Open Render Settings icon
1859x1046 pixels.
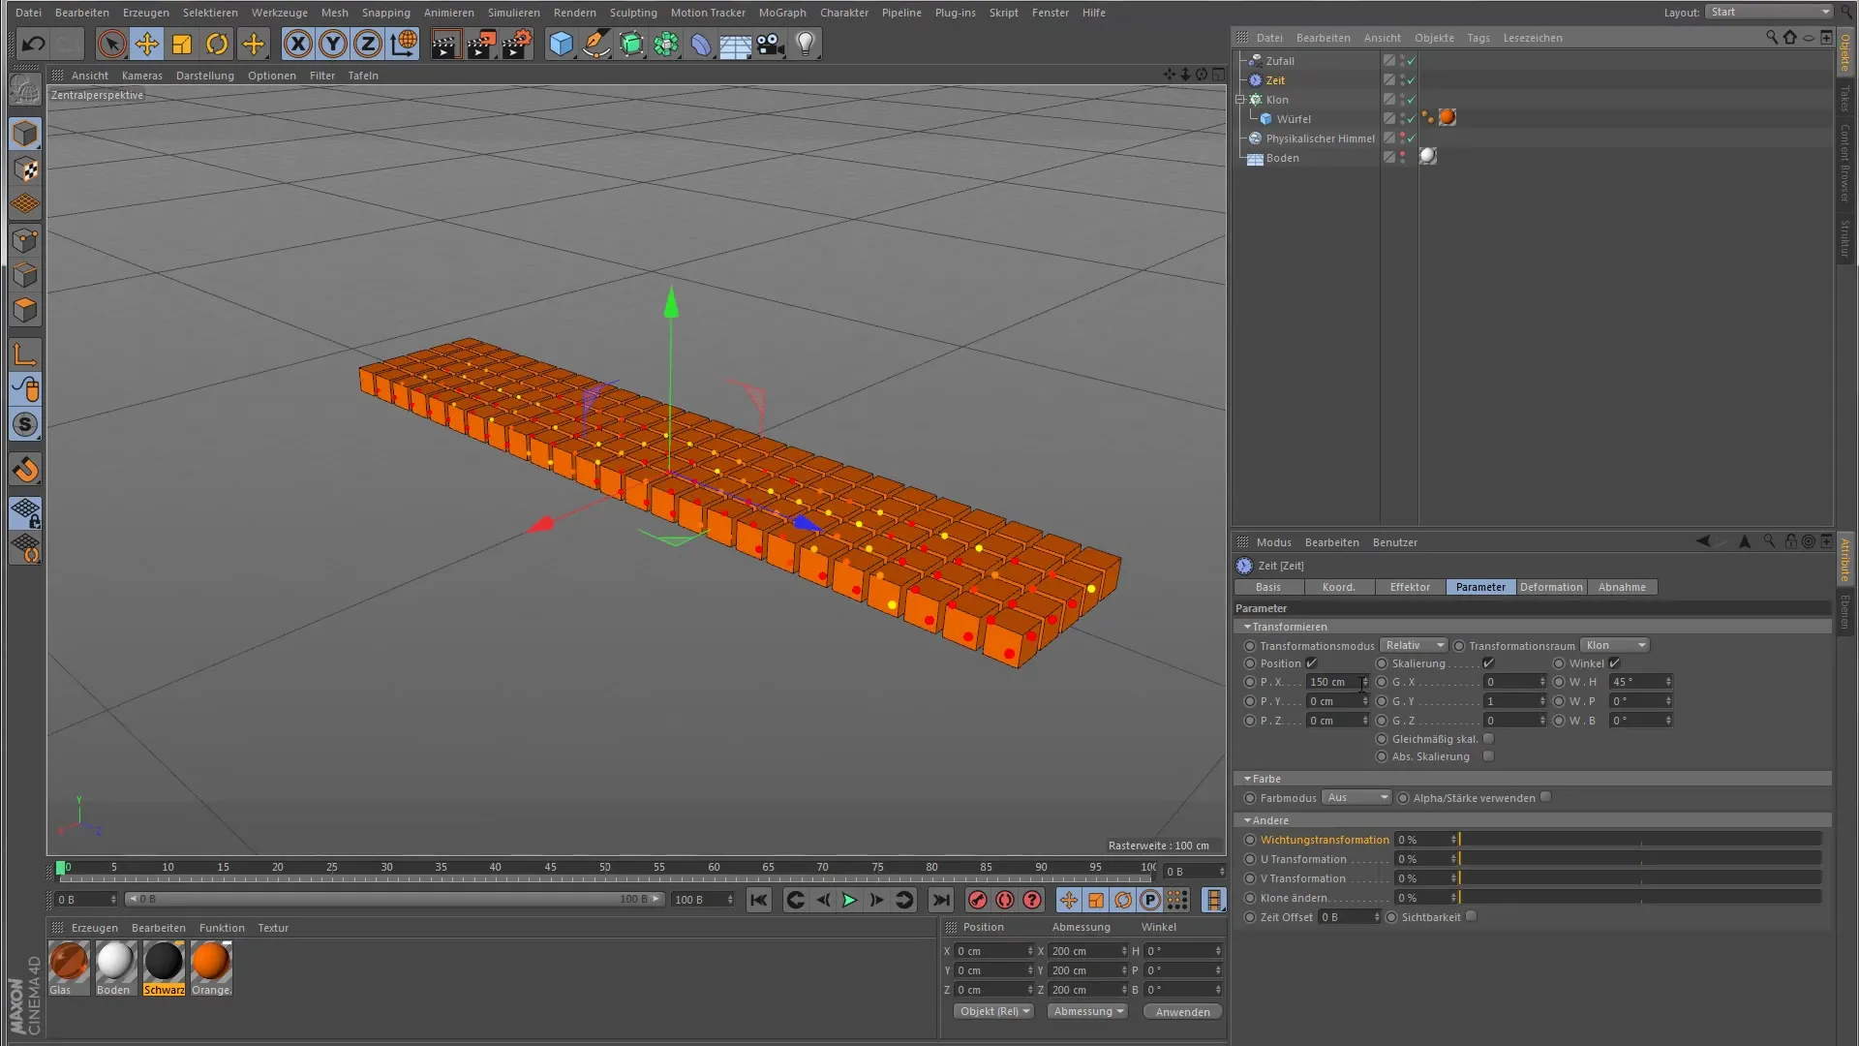point(518,44)
